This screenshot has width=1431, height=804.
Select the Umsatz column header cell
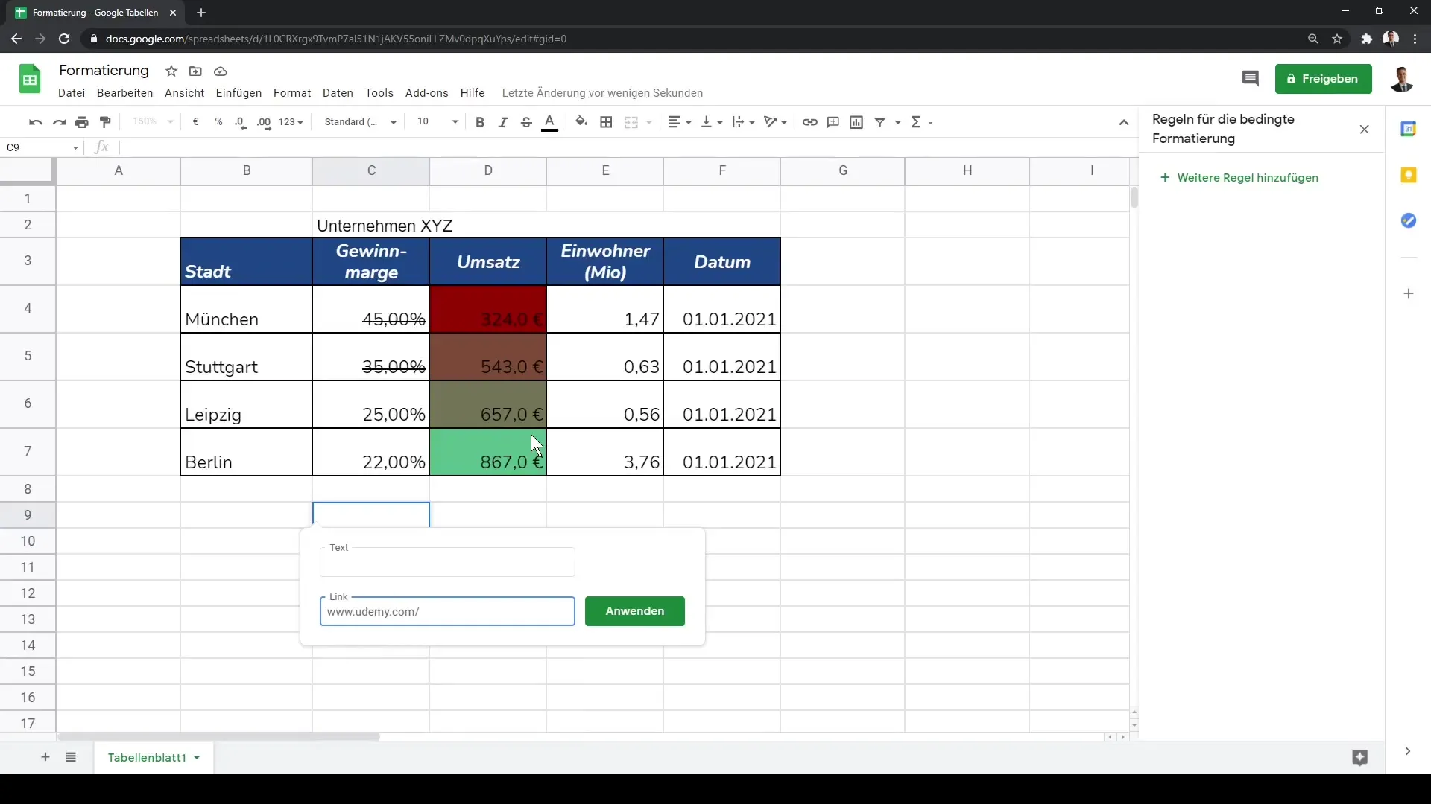pos(488,261)
